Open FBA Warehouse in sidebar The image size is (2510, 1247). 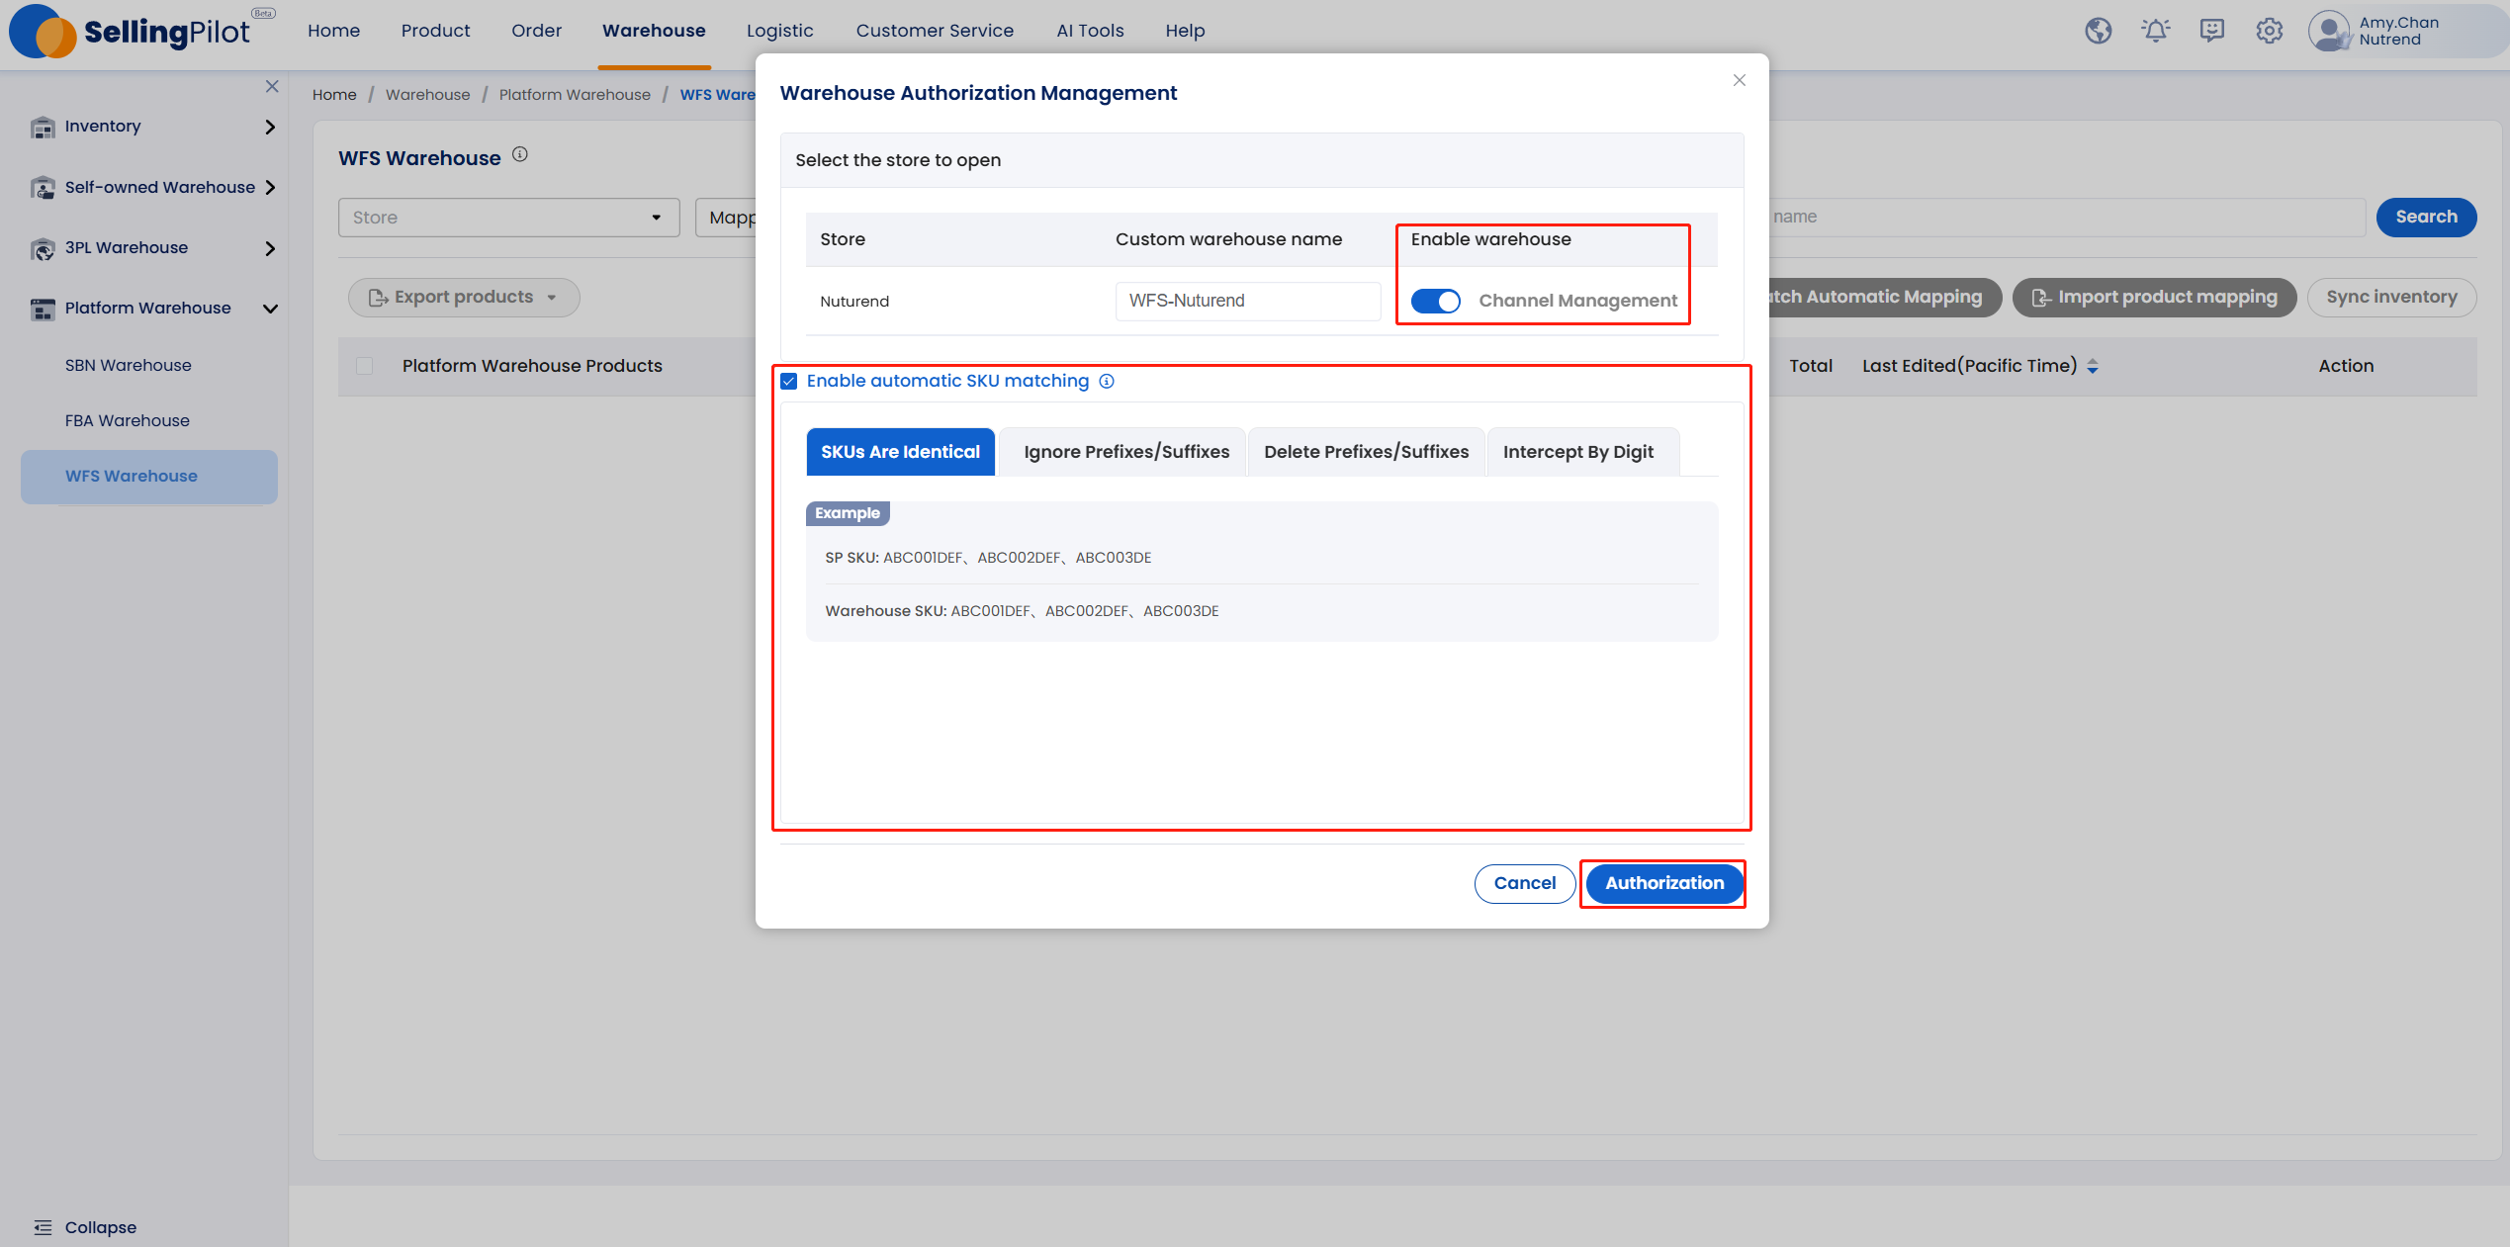[128, 421]
